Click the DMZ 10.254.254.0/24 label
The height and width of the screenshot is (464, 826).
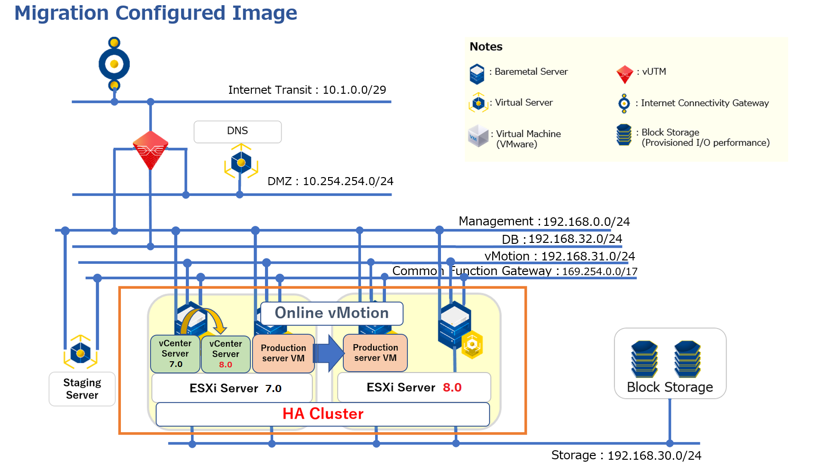tap(330, 181)
